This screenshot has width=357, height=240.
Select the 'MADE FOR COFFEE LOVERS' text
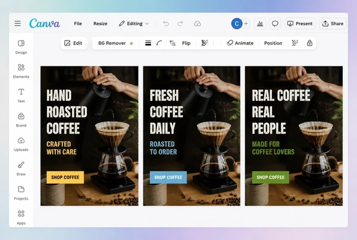(273, 148)
